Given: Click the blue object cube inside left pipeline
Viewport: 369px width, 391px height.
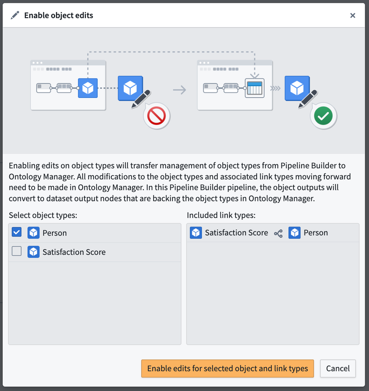Looking at the screenshot, I should (88, 88).
